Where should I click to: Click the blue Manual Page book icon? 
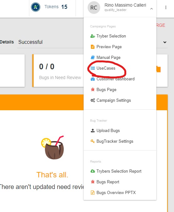[x=93, y=57]
